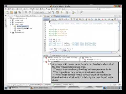Switch to the Terminal in the taskbar
Image resolution: width=126 pixels, height=94 pixels.
(15, 88)
